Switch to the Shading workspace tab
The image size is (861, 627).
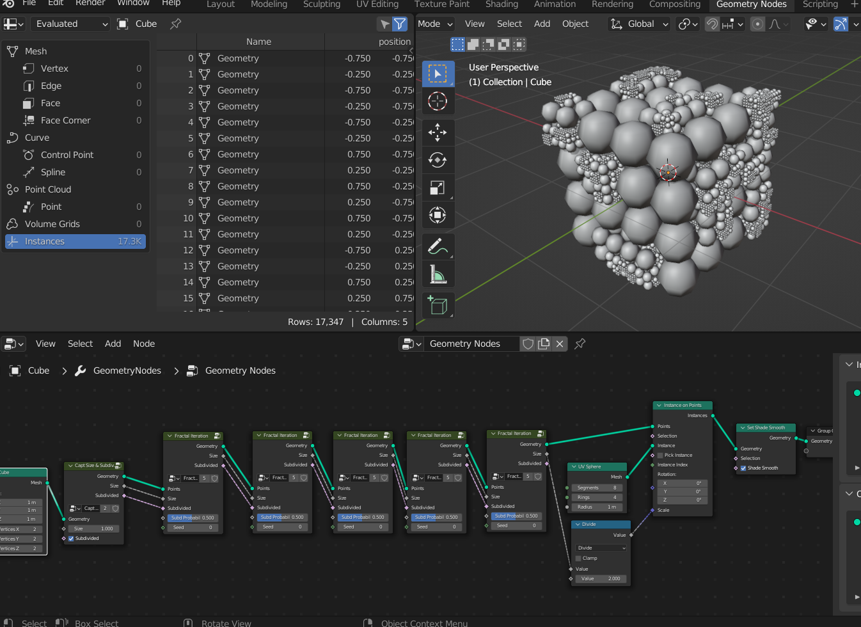[x=502, y=4]
